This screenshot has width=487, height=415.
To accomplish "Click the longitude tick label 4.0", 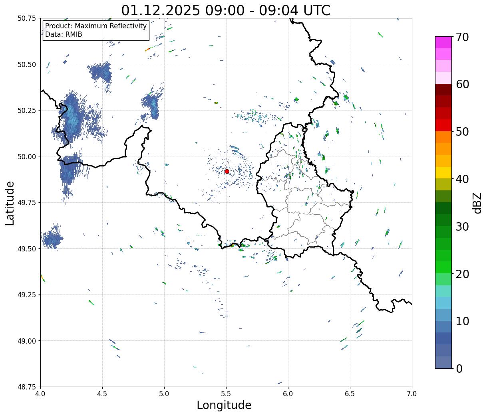I will pos(40,394).
